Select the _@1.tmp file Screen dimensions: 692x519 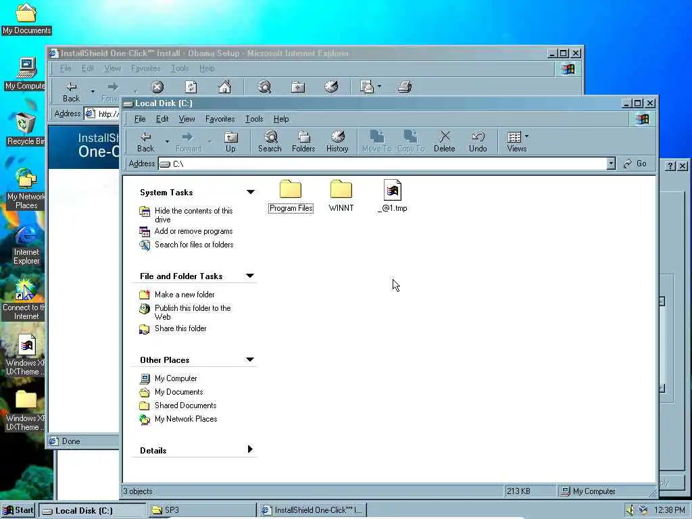tap(393, 197)
